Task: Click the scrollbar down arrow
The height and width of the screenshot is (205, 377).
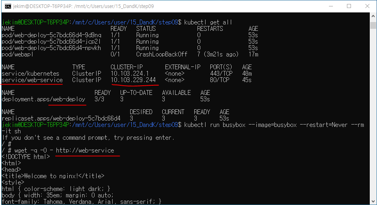Action: tap(373, 201)
